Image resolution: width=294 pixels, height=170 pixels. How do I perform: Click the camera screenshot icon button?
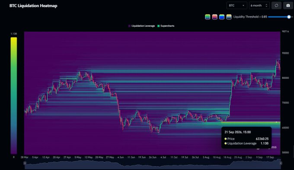288,6
